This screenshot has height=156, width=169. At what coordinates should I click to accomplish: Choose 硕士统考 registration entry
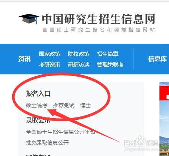[x=37, y=105]
